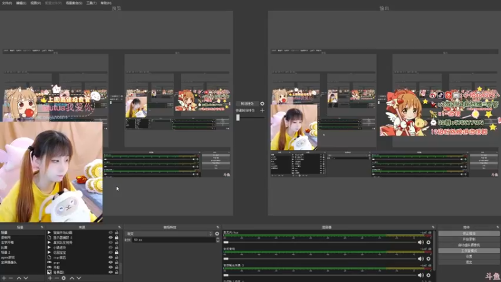Open gear next to center 转场特效 button

[262, 103]
